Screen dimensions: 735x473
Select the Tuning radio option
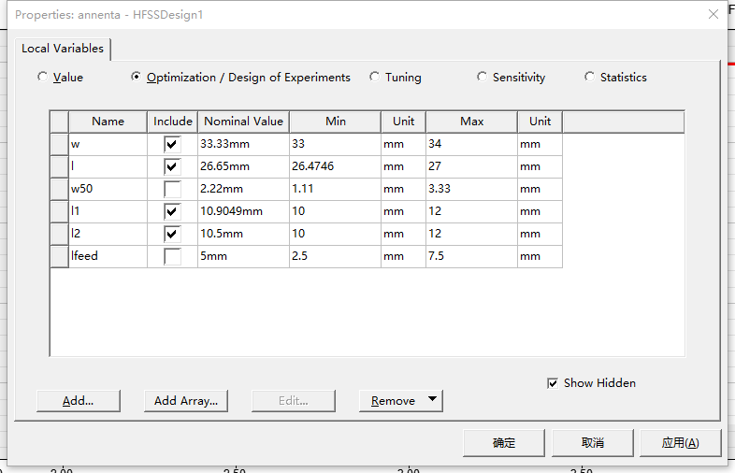tap(375, 78)
